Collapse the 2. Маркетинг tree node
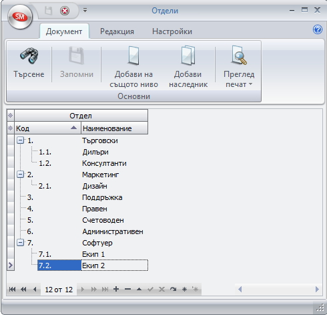 20,175
